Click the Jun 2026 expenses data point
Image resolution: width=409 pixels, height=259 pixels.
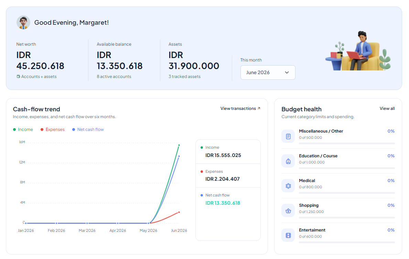[179, 212]
